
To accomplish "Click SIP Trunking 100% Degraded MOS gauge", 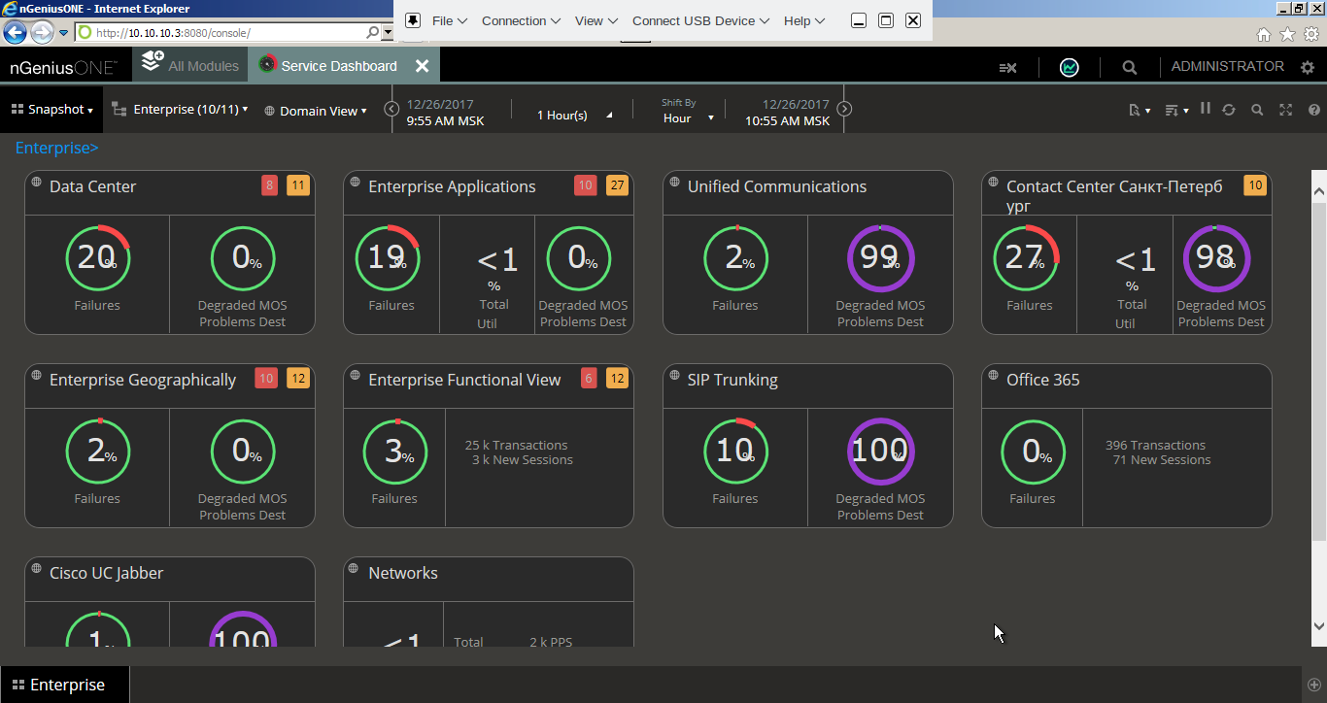I will 880,452.
